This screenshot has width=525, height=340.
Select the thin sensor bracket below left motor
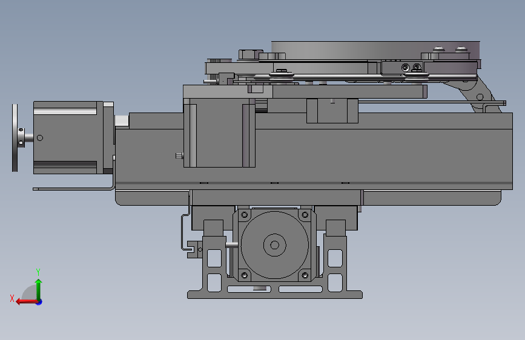[74, 188]
